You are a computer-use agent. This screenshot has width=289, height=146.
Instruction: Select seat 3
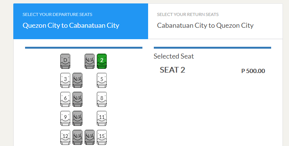coord(65,80)
